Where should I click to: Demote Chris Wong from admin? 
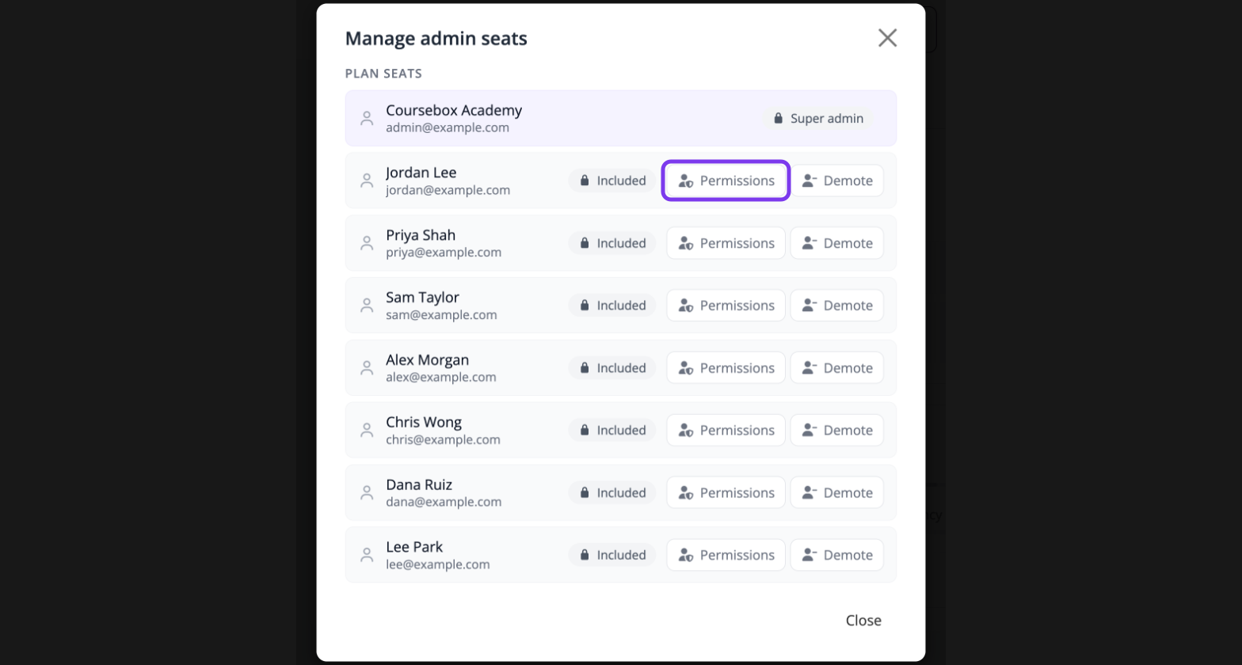[836, 430]
